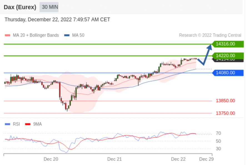The image size is (247, 165).
Task: Click the MA 20 + Bollinger Bands legend label
Action: 36,35
